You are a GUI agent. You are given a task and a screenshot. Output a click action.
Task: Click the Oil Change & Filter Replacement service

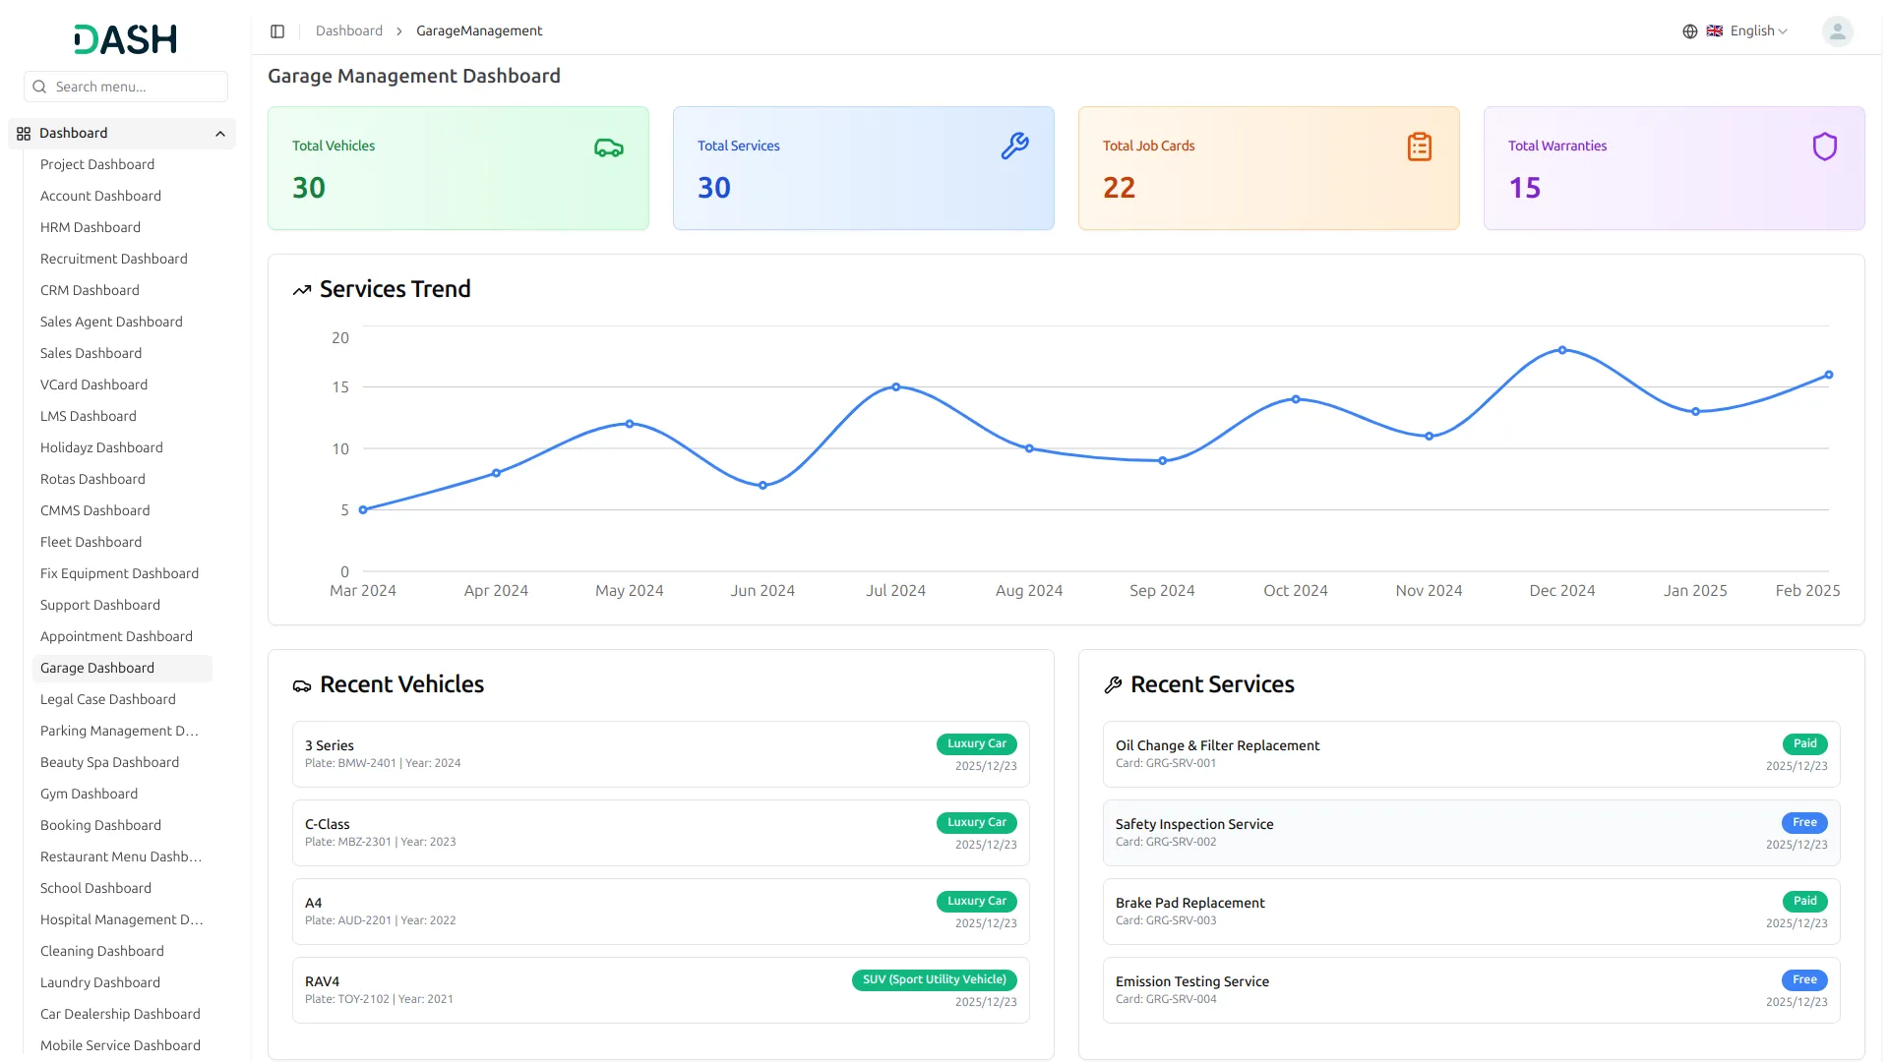point(1217,745)
